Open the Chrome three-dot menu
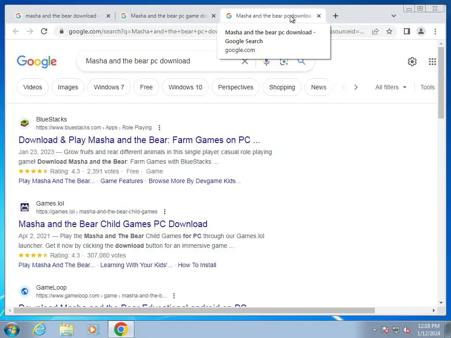This screenshot has width=451, height=338. [x=435, y=31]
